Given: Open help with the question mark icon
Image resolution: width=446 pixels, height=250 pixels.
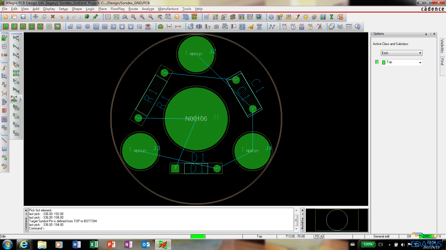Looking at the screenshot, I should click(358, 27).
